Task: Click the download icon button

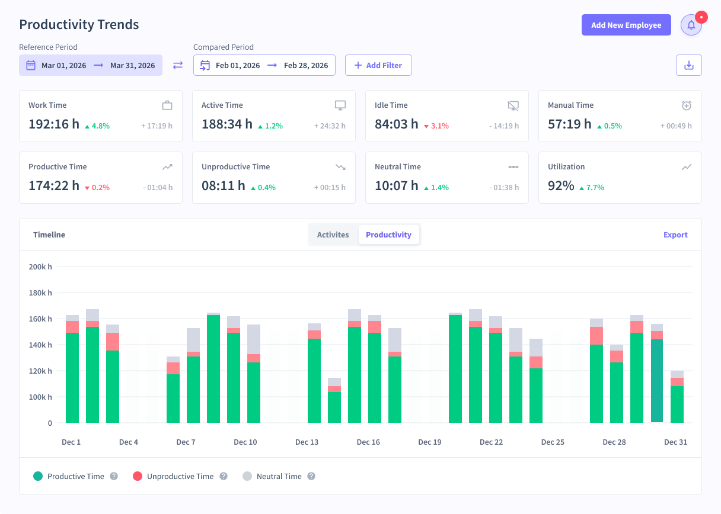Action: click(689, 65)
